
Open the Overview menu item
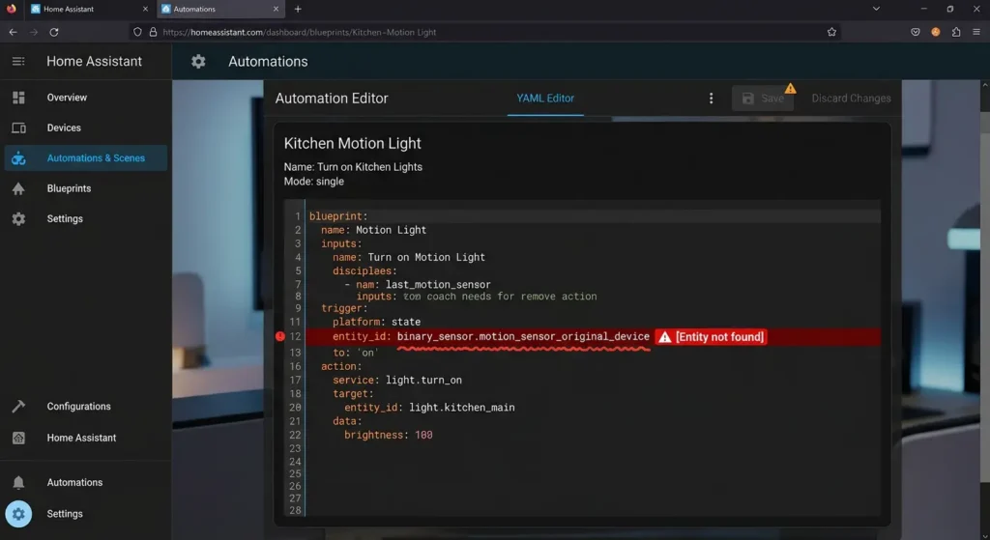pos(67,98)
